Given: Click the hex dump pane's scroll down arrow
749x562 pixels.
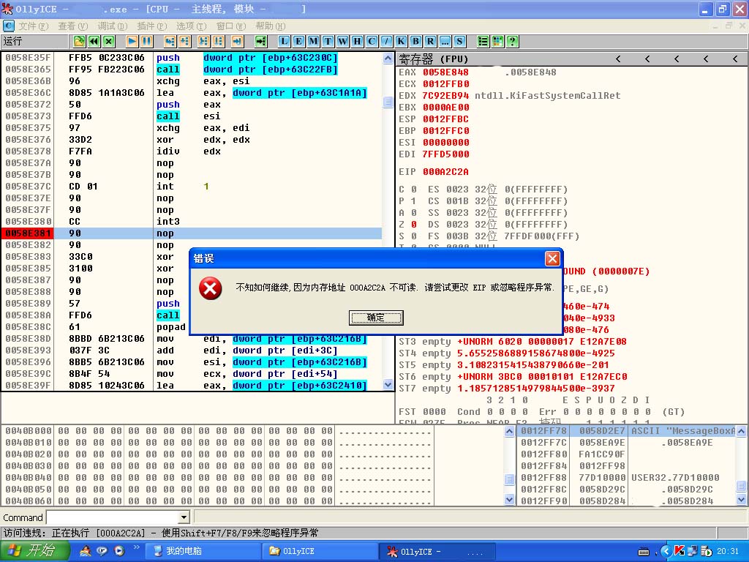Looking at the screenshot, I should (x=509, y=499).
